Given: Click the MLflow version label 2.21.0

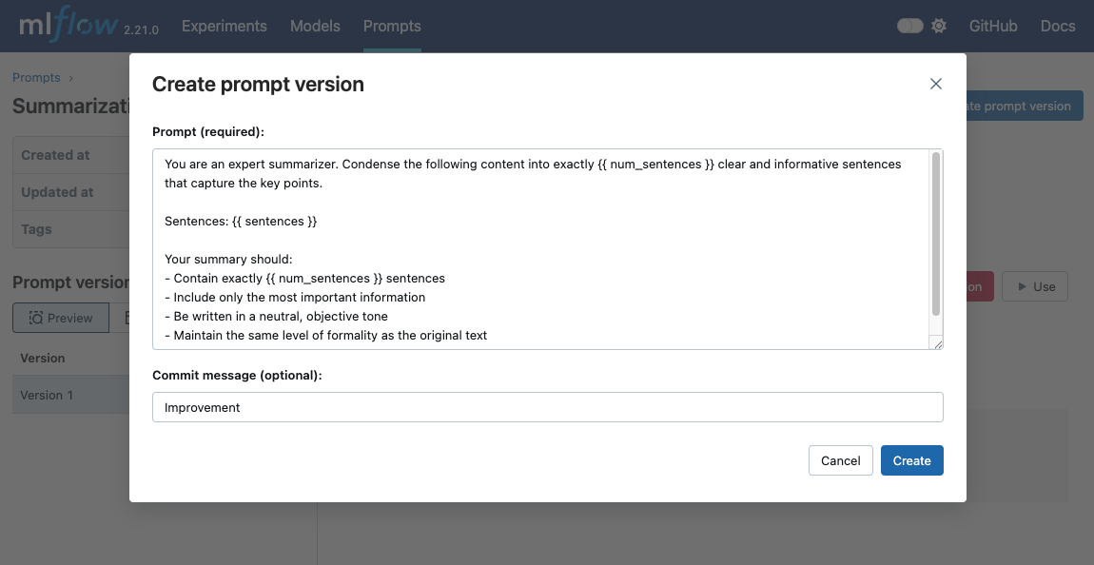Looking at the screenshot, I should 141,29.
